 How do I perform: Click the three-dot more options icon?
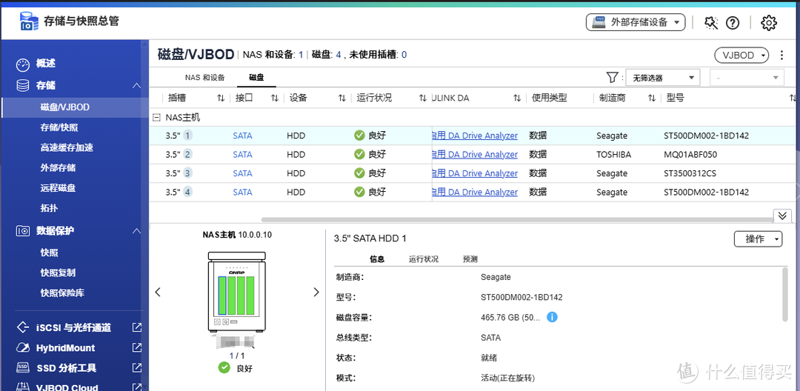pos(781,55)
